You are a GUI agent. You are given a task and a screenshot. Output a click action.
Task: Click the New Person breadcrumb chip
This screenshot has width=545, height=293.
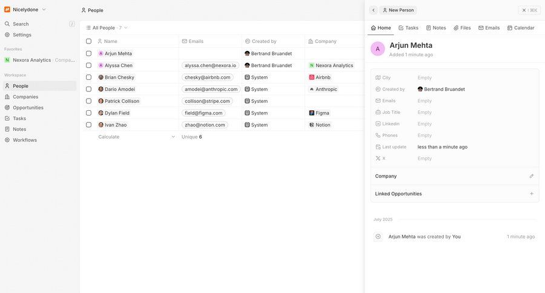[398, 10]
